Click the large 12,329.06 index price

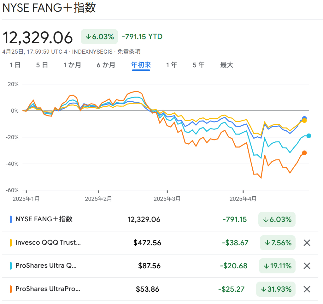(38, 38)
